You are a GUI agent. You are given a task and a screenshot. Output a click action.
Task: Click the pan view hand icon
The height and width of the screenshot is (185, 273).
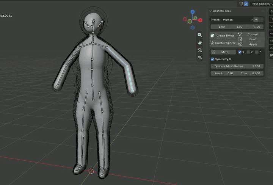pos(199,42)
